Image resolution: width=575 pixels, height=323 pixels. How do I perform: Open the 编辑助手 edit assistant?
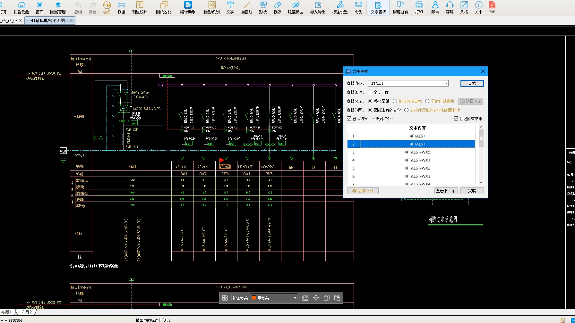pyautogui.click(x=188, y=8)
